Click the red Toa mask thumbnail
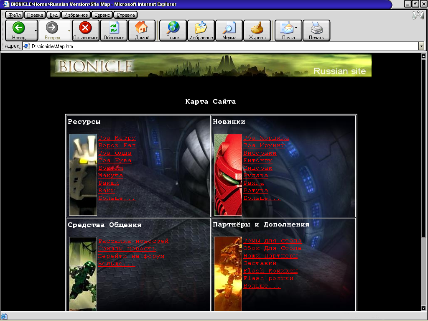Image resolution: width=428 pixels, height=321 pixels. [228, 175]
